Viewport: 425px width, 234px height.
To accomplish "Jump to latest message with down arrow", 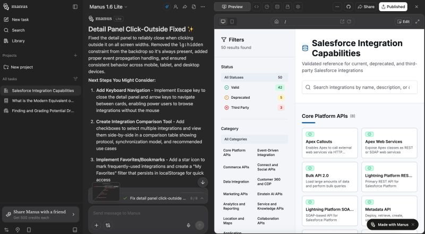I will click(x=203, y=183).
